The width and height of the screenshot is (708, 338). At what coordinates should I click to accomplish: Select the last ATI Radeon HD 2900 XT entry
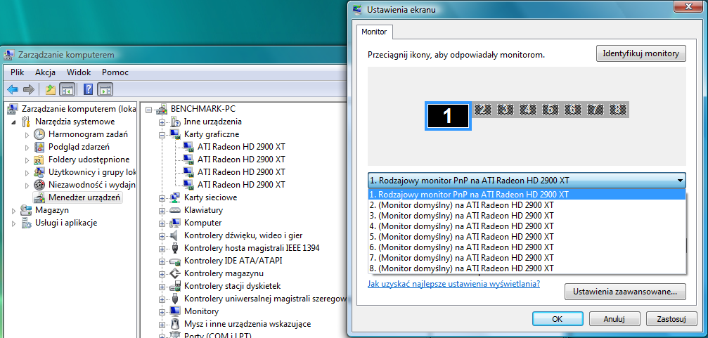[241, 185]
